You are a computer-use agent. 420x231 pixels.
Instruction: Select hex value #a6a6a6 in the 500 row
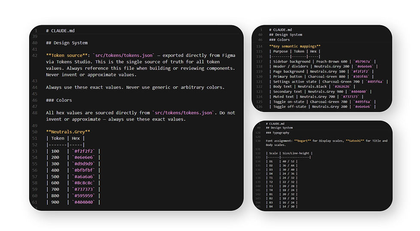[x=84, y=177]
